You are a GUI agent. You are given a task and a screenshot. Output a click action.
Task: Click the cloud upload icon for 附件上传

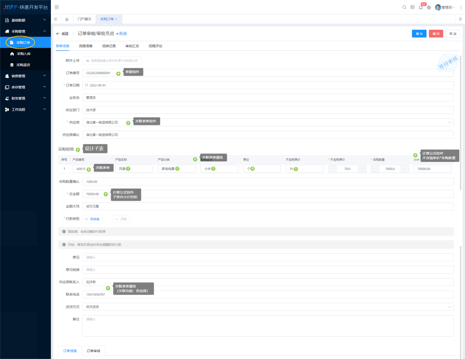pos(88,61)
